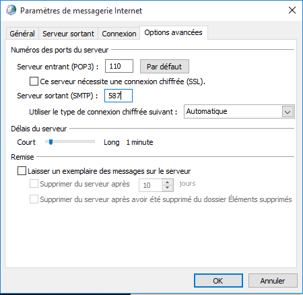
Task: Click the Par défaut button
Action: click(x=164, y=67)
